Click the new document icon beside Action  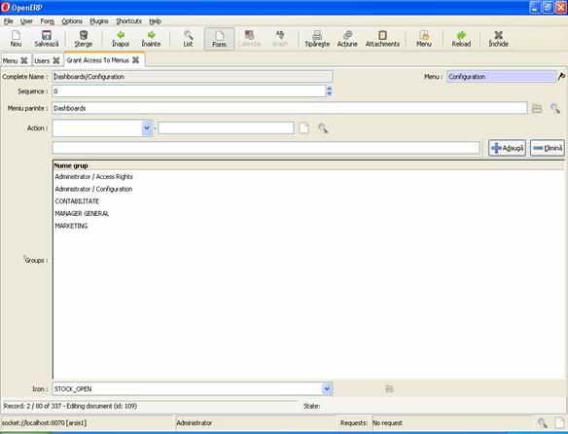click(303, 128)
